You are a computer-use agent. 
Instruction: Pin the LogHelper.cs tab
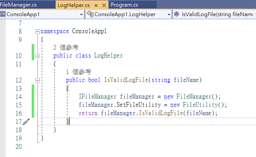[x=96, y=5]
